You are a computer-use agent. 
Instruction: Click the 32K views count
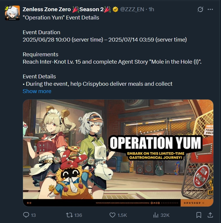click(165, 215)
